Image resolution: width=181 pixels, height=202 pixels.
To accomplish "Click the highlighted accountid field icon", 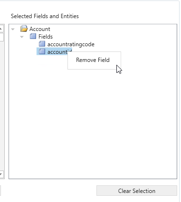I will pos(42,51).
